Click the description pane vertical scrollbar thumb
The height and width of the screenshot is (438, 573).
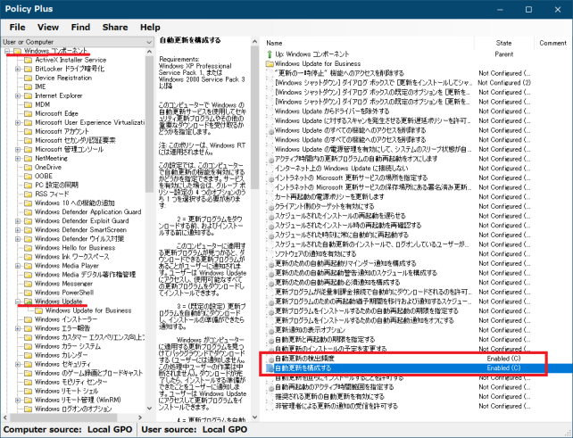(x=254, y=117)
